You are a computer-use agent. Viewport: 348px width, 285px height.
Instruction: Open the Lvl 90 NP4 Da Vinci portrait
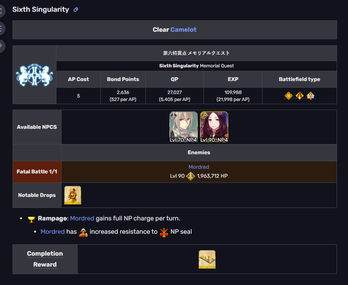point(214,127)
